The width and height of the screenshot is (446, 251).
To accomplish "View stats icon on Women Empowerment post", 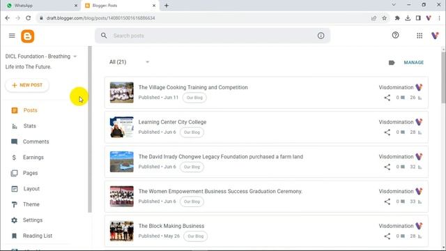I will [420, 202].
